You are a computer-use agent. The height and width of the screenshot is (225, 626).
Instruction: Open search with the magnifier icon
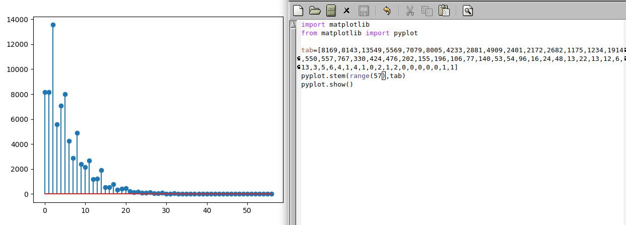point(468,10)
